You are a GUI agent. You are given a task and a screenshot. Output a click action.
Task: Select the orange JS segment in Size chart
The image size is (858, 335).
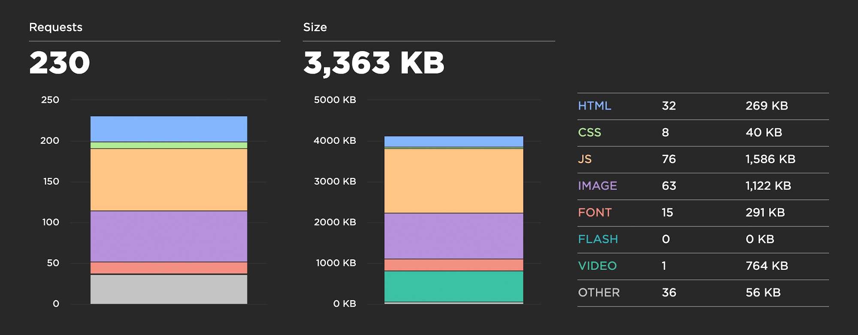(453, 180)
